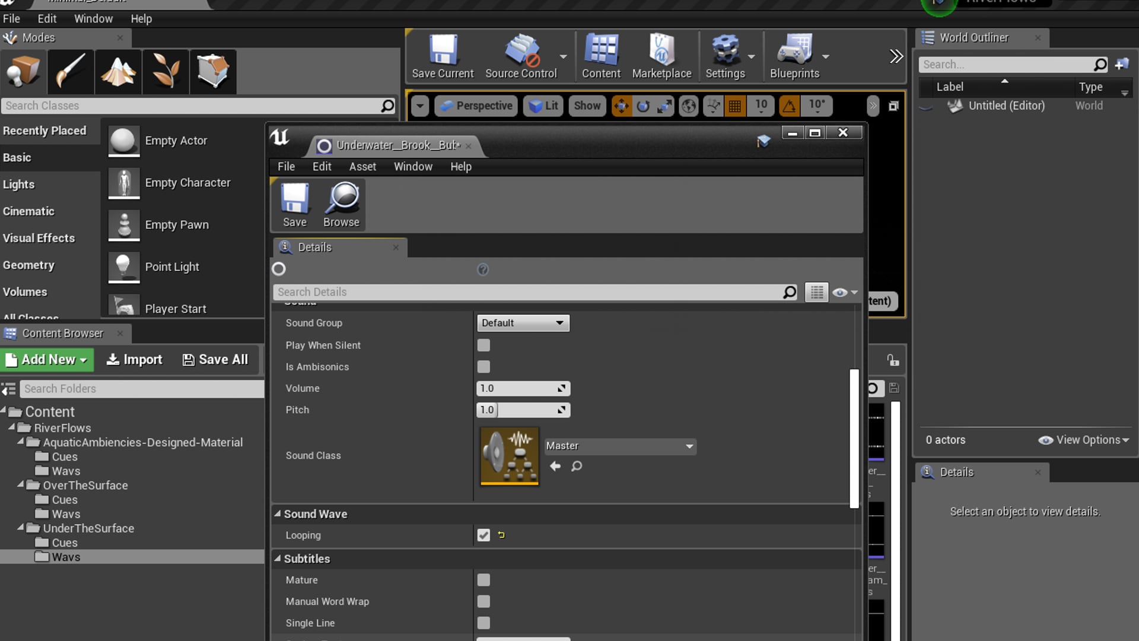Select the Paint mode brush icon

pos(71,71)
